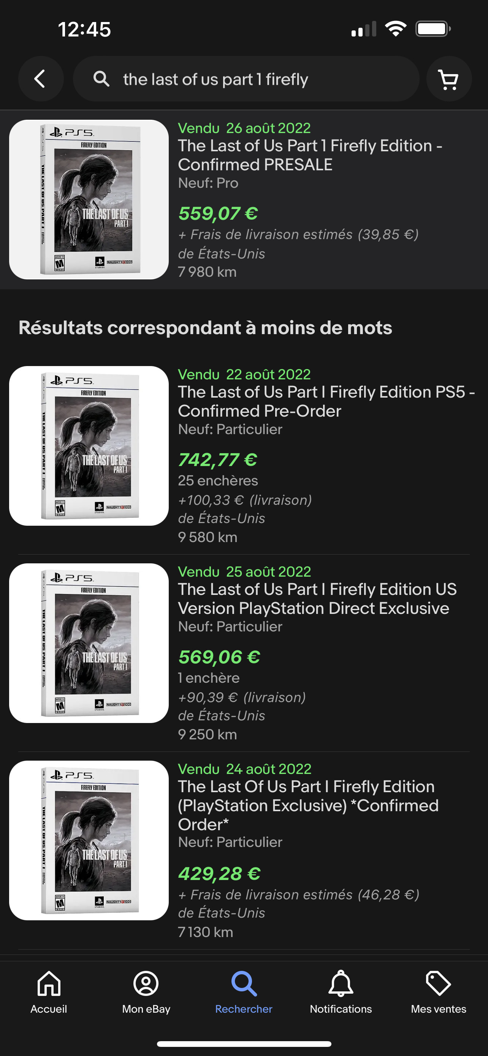Open "Confirmed PRESALE" listing title

coord(310,155)
